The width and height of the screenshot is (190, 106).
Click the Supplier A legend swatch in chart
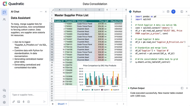[x=83, y=90]
